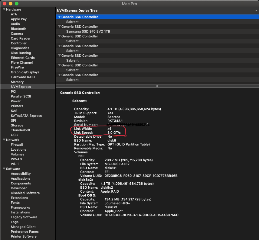Open Apple Pay in the sidebar

coord(19,19)
